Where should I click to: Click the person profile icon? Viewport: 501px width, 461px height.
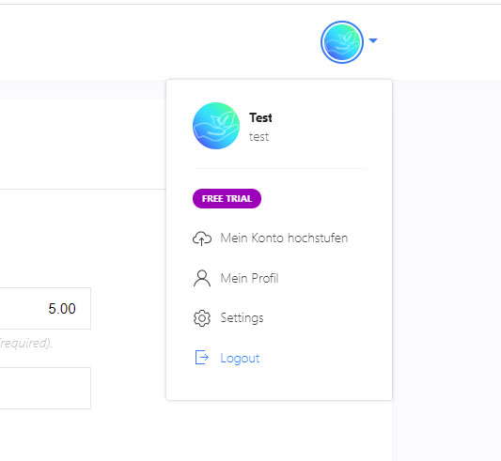pos(202,279)
